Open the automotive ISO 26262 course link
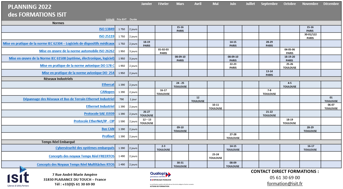This screenshot has height=189, width=343. (x=77, y=51)
